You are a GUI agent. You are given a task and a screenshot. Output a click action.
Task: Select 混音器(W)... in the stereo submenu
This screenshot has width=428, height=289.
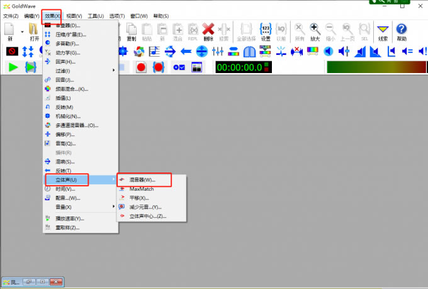pos(143,180)
